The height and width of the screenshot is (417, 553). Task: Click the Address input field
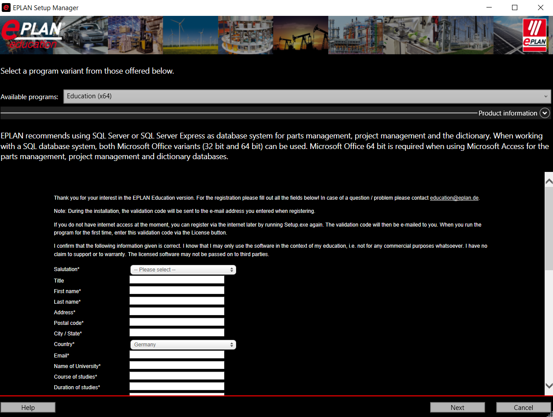coord(177,312)
